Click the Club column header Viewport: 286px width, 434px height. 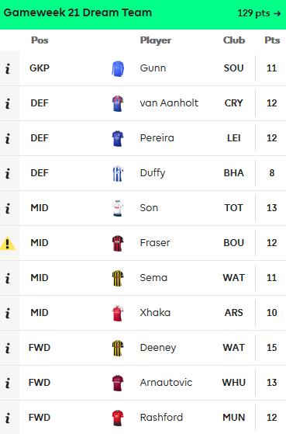234,40
